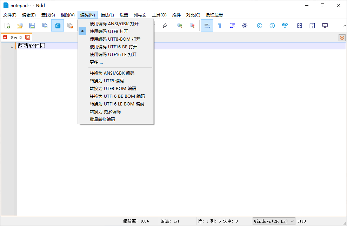Select the checked 使用编码 UTF8 打开 option
This screenshot has height=226, width=347.
click(x=116, y=32)
